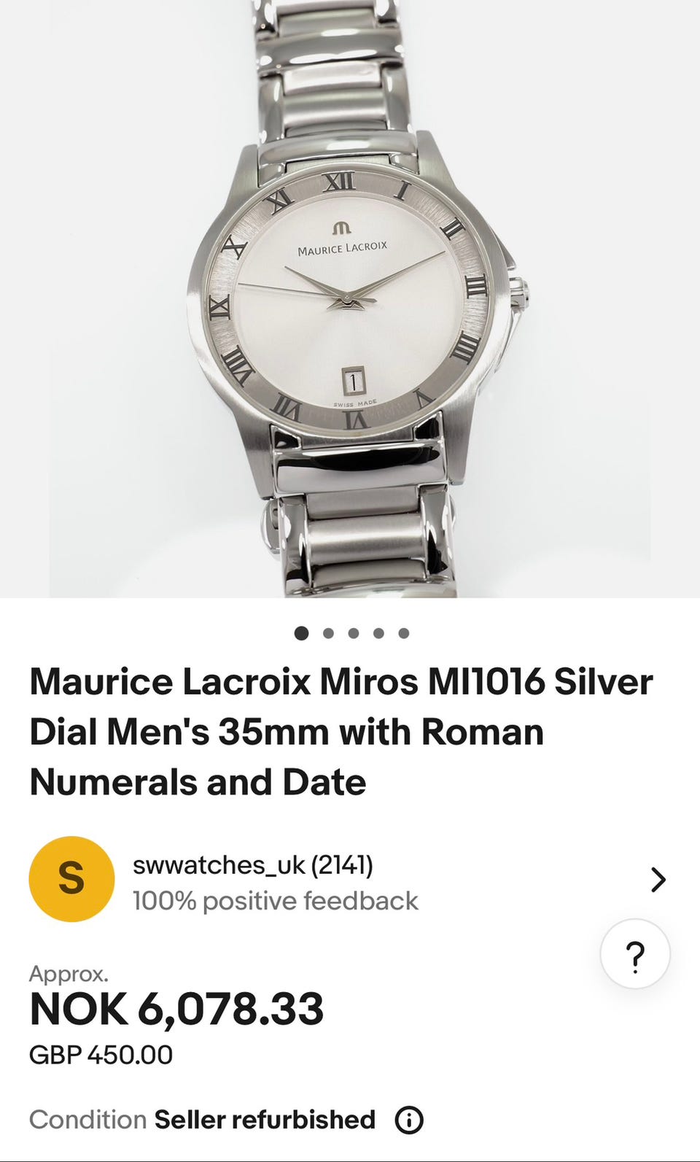Open condition info icon

[x=409, y=1120]
